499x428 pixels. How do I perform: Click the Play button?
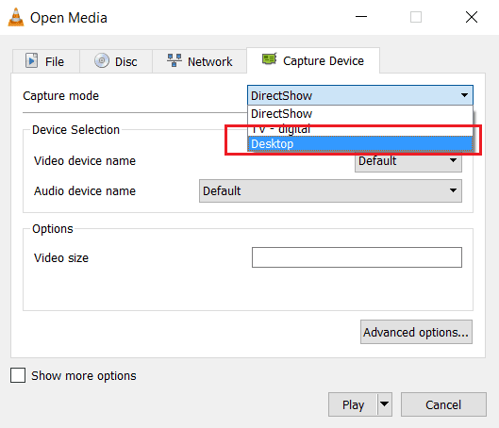353,404
